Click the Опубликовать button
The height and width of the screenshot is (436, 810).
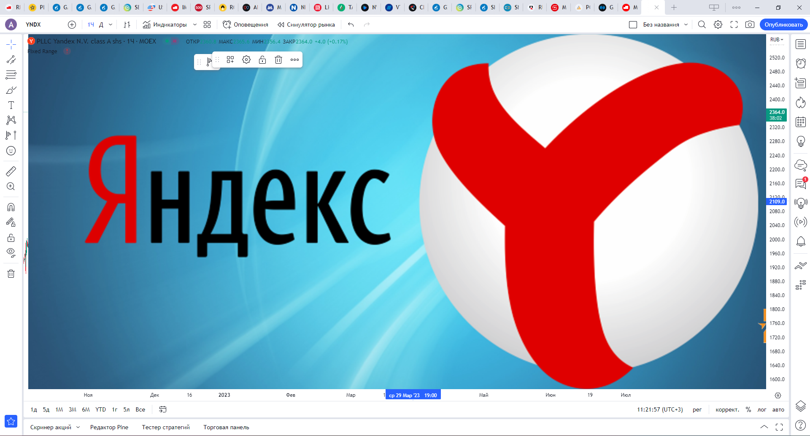(783, 24)
